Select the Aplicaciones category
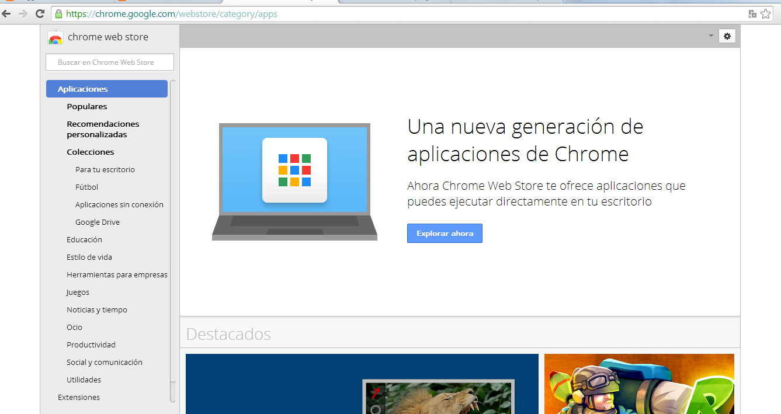Viewport: 781px width, 414px height. [x=107, y=89]
